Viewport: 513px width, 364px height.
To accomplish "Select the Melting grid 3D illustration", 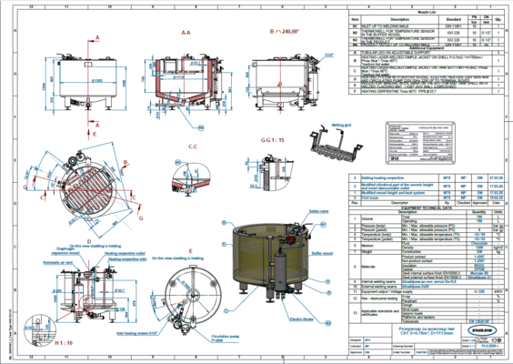I will (337, 145).
